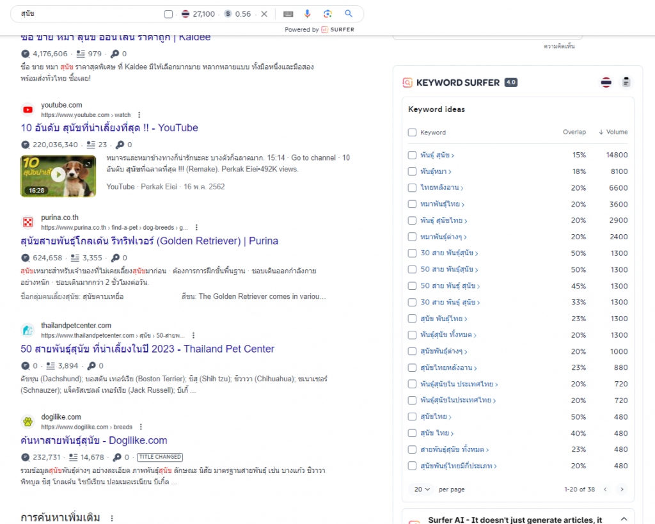Image resolution: width=655 pixels, height=524 pixels.
Task: Click the word count icon beside 3,355
Action: (75, 258)
